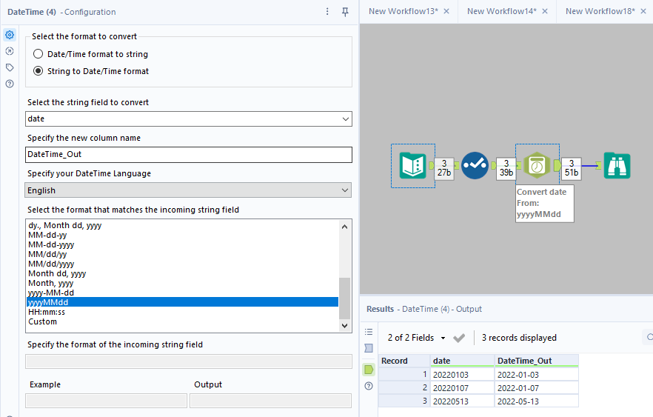The height and width of the screenshot is (417, 653).
Task: Open the Help question mark icon in configuration sidebar
Action: click(x=10, y=84)
